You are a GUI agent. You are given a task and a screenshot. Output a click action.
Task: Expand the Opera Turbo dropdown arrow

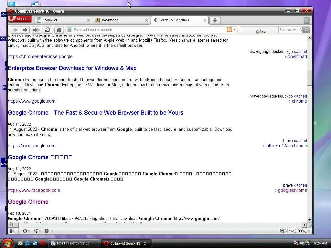pyautogui.click(x=52, y=231)
